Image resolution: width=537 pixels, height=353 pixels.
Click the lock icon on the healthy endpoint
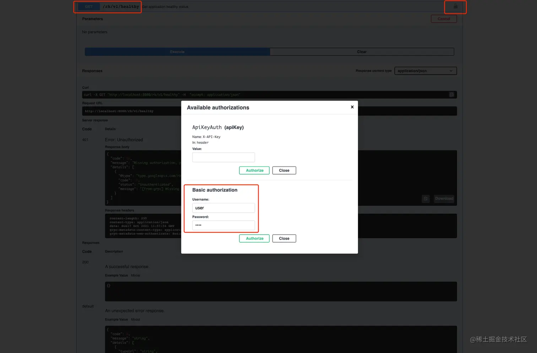tap(455, 6)
